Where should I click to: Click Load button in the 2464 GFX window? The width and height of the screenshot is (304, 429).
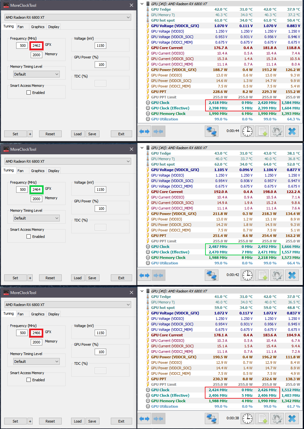click(78, 278)
